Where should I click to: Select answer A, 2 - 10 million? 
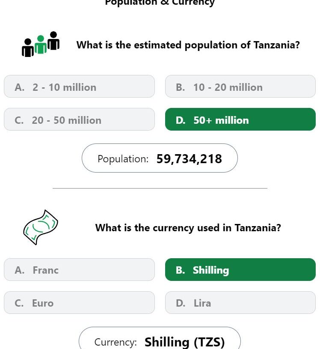coord(80,87)
